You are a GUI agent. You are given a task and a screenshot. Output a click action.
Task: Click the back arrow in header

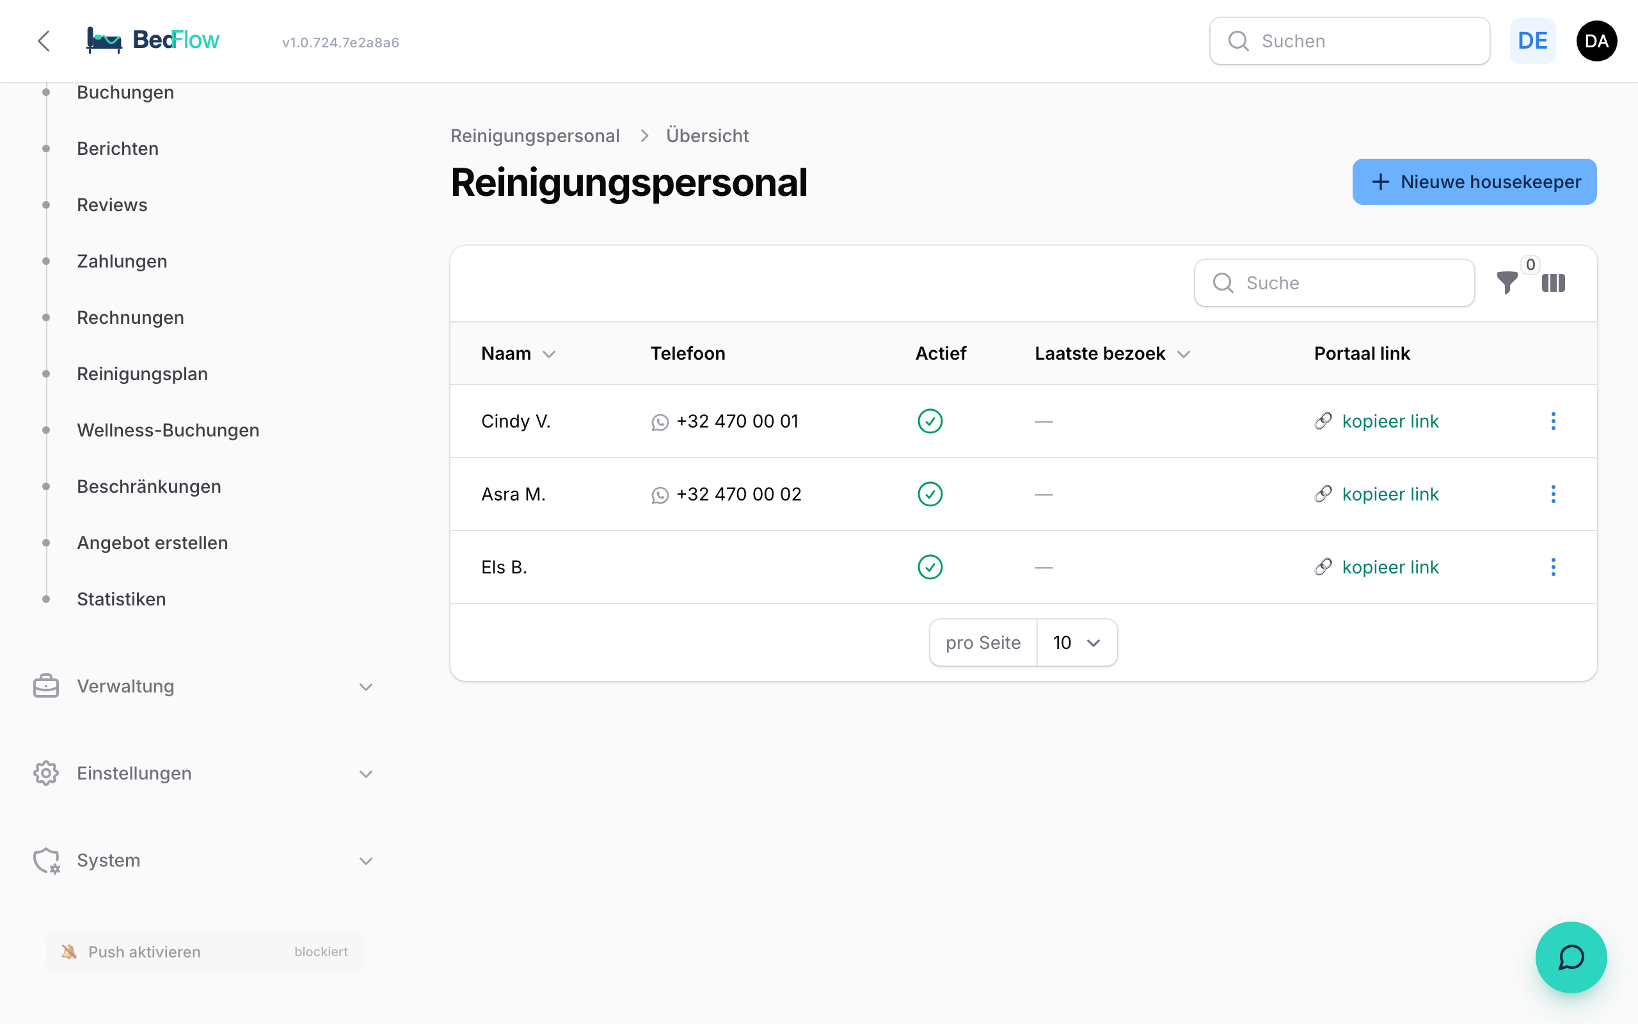[x=44, y=40]
